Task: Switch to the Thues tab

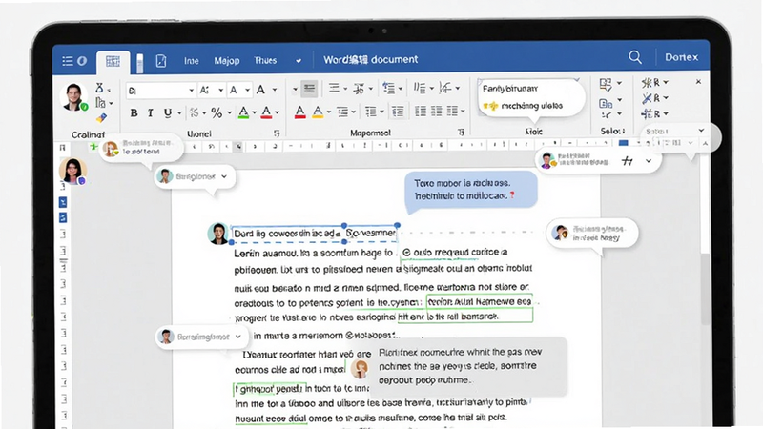Action: pos(265,60)
